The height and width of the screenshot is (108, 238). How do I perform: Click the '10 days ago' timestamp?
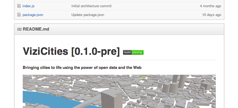[212, 15]
